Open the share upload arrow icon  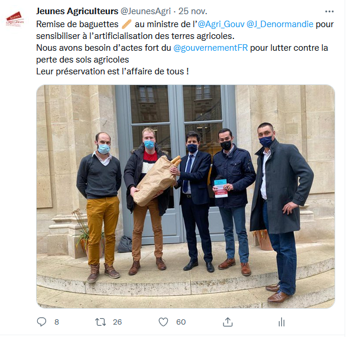pyautogui.click(x=228, y=322)
